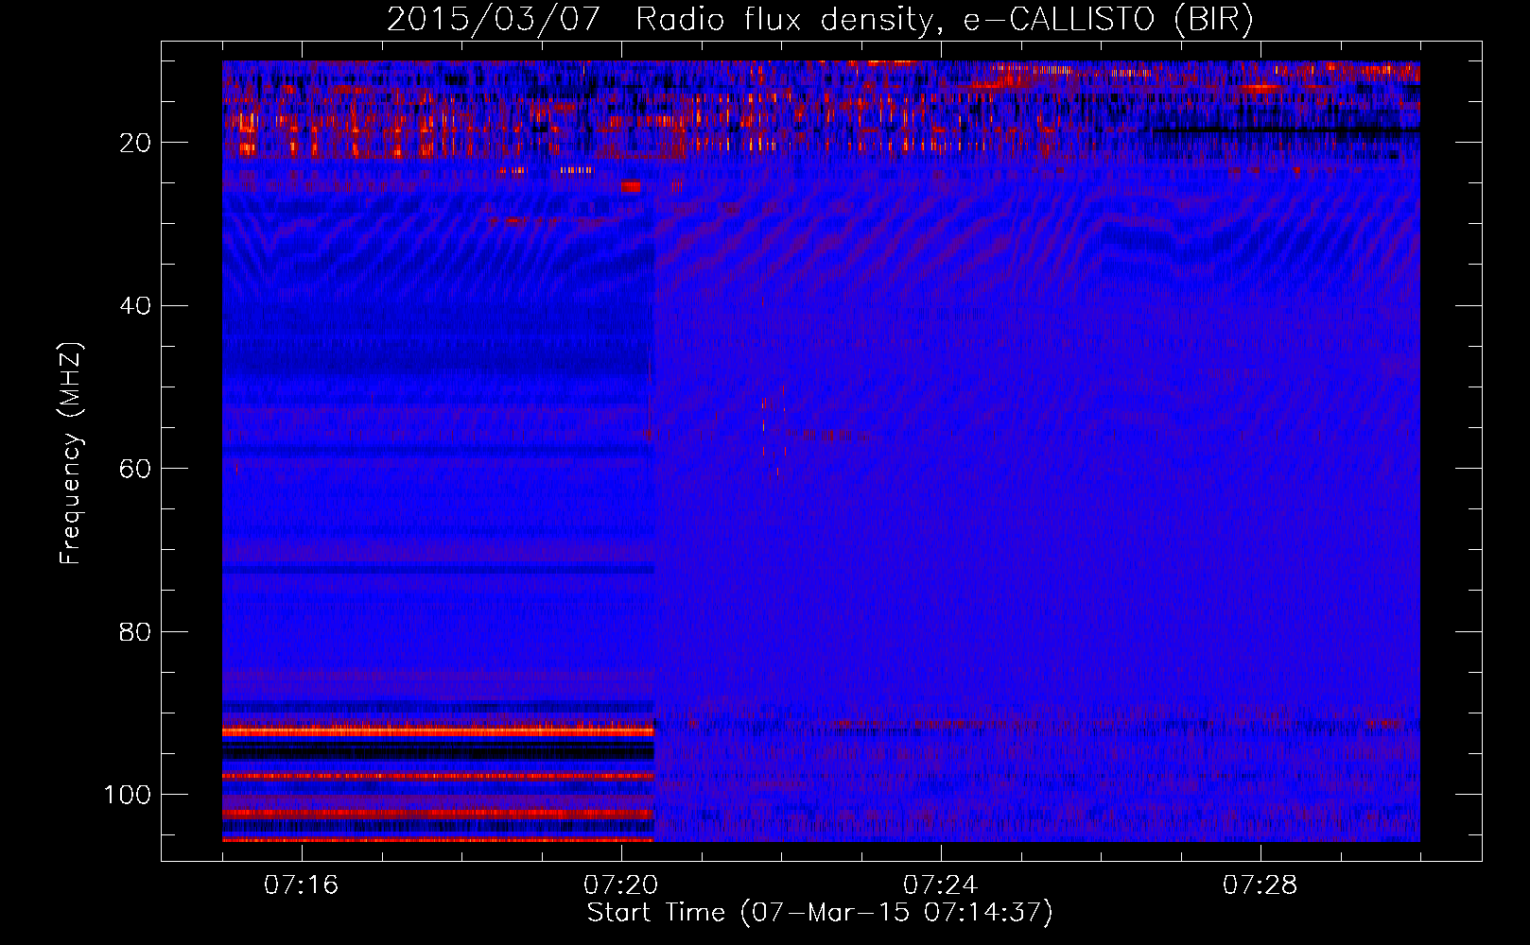Click the 07:28 time tick label

[1260, 885]
